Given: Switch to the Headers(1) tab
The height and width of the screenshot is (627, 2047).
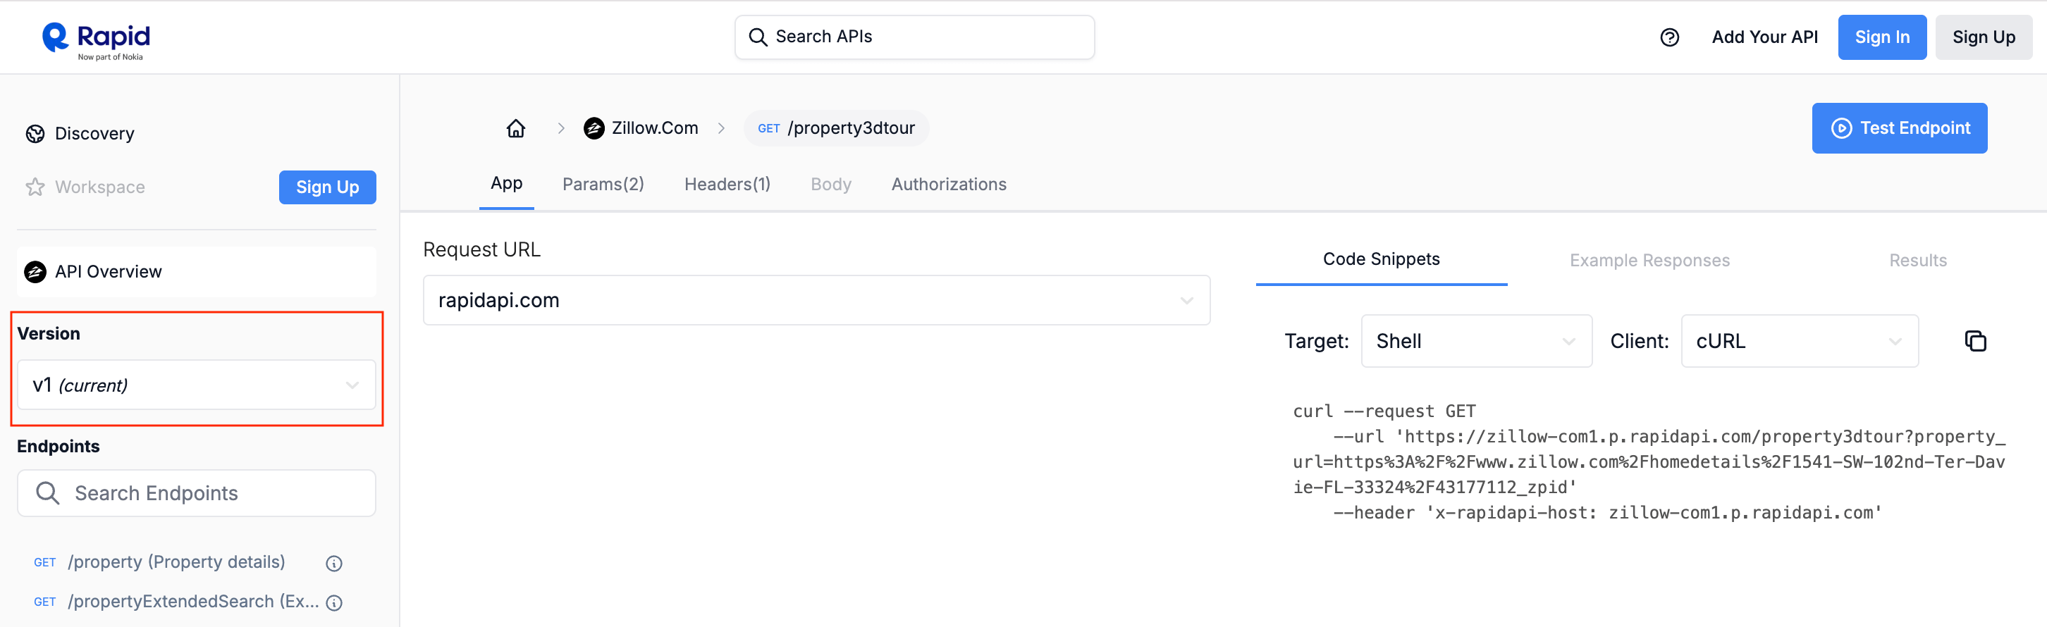Looking at the screenshot, I should [727, 185].
